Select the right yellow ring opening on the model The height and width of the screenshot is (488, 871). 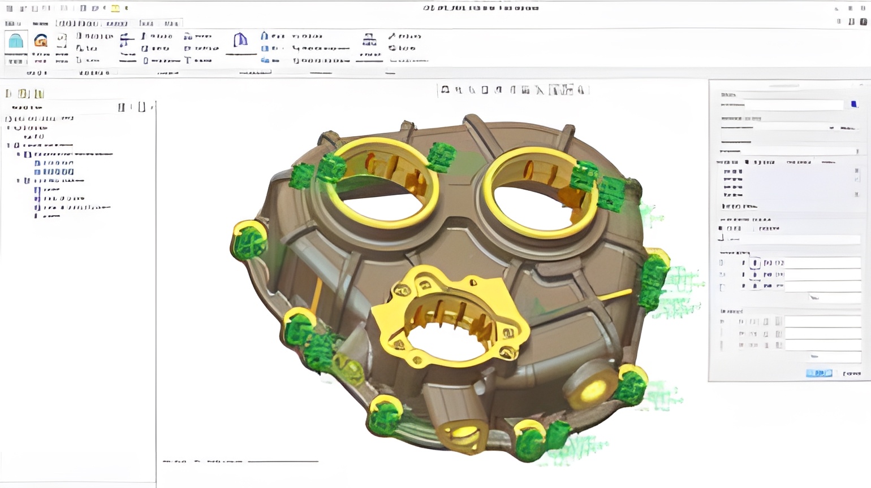pos(541,191)
